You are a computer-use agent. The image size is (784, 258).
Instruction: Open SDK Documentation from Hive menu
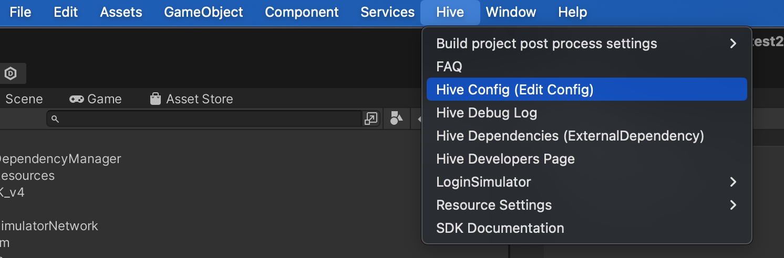point(500,228)
